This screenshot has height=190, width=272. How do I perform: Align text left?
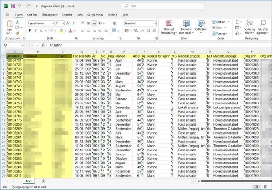click(83, 31)
